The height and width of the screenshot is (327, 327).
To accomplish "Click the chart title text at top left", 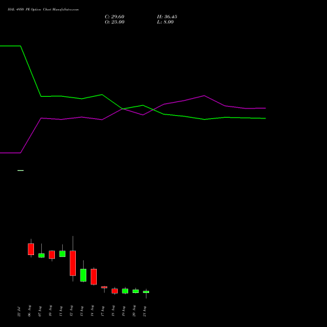I will tap(43, 10).
